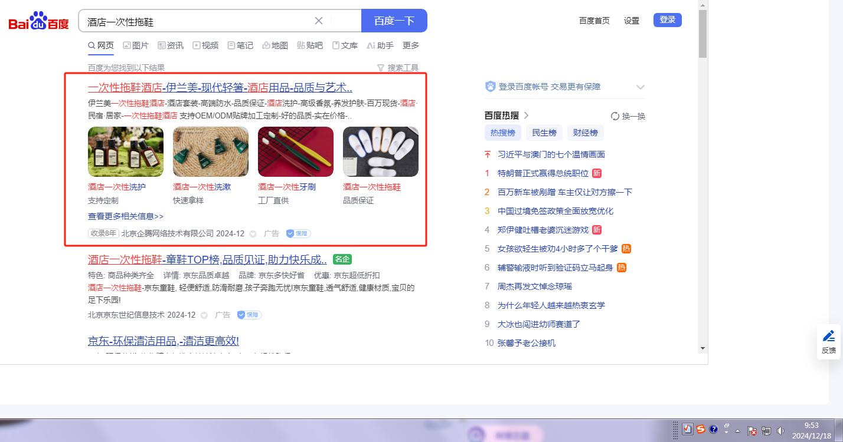This screenshot has width=843, height=442.
Task: Click the 保障 badge under 北京京东世纪信息技术
Action: tap(249, 315)
